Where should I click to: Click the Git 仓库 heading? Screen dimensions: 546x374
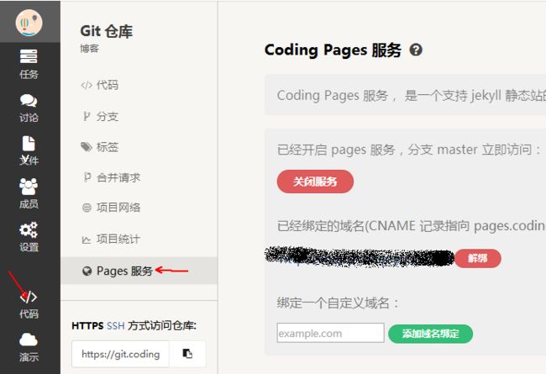pyautogui.click(x=106, y=31)
